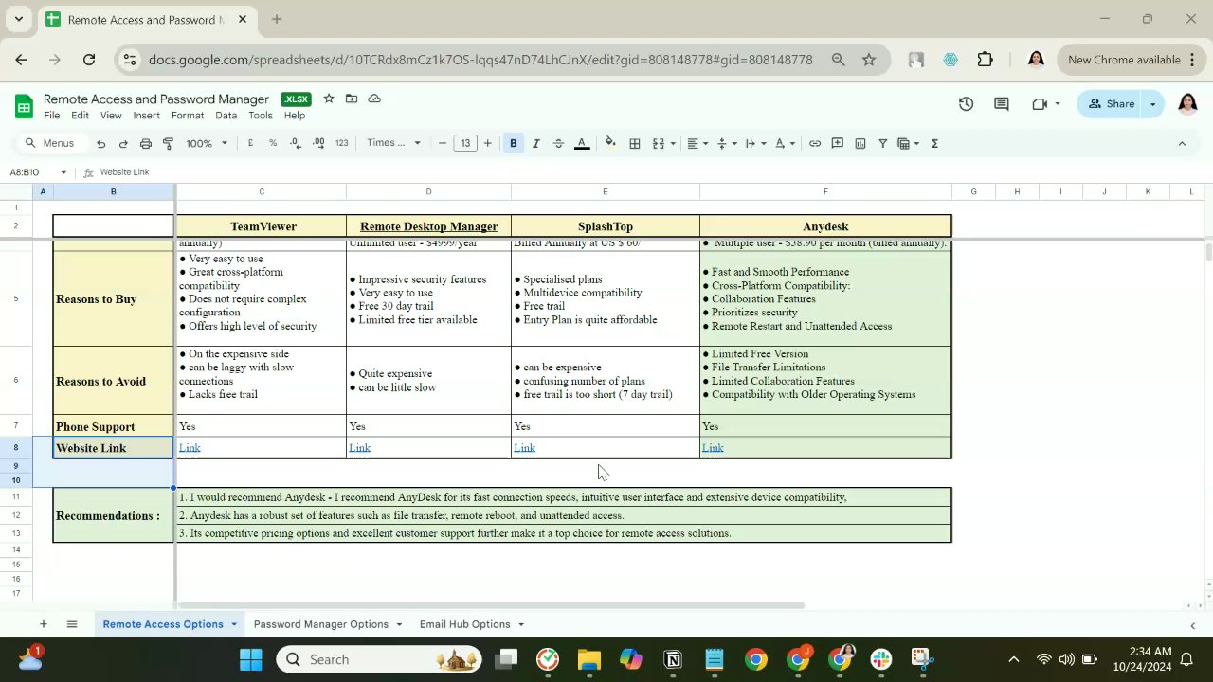The image size is (1213, 682).
Task: Show all sheets list icon
Action: [x=72, y=624]
